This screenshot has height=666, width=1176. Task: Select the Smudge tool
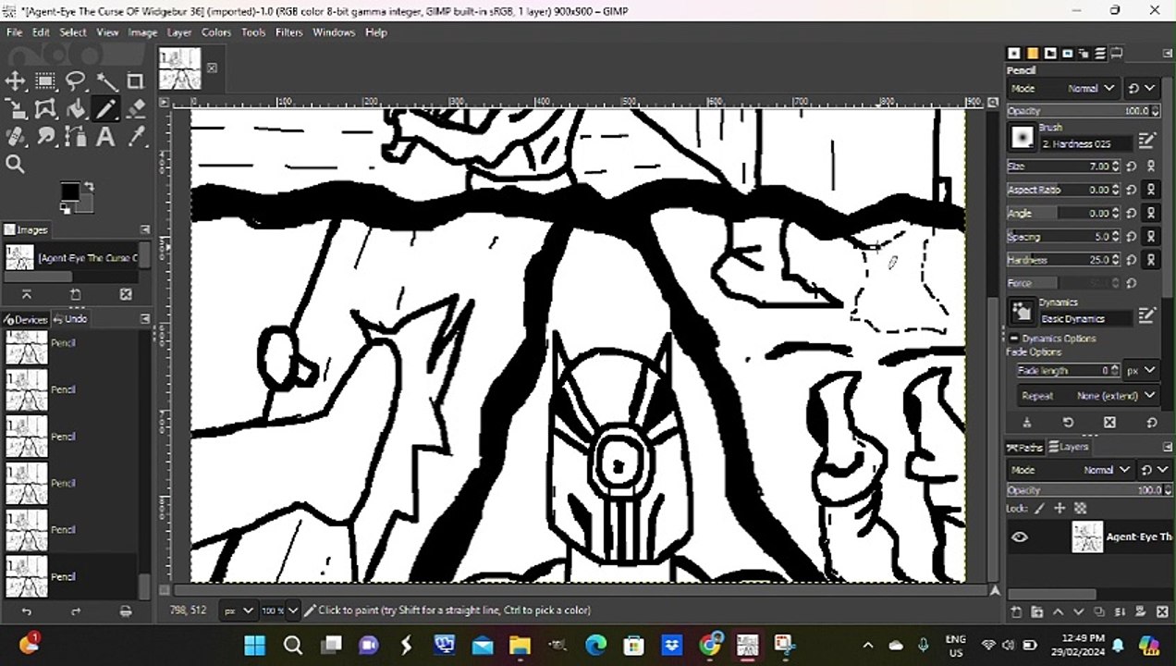tap(45, 137)
